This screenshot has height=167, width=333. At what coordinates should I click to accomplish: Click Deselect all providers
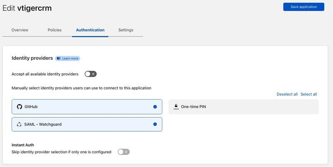(287, 94)
